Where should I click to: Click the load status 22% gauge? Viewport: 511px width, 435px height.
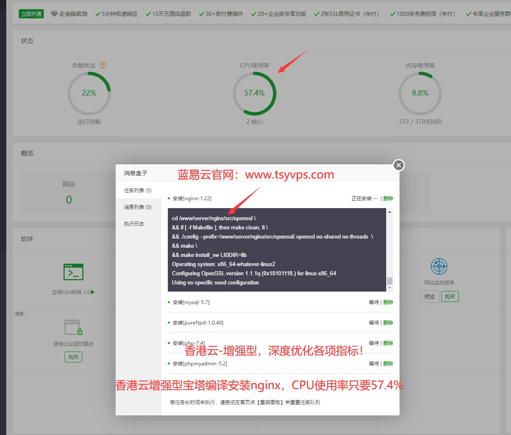(x=89, y=93)
